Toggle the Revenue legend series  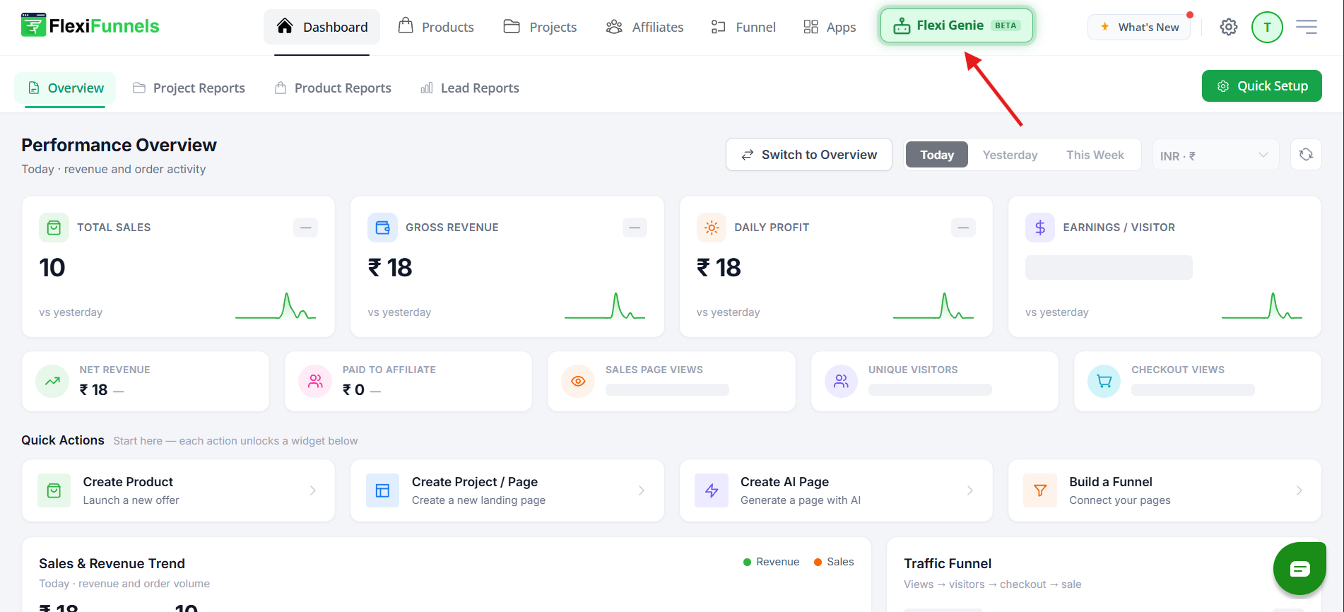pyautogui.click(x=771, y=562)
